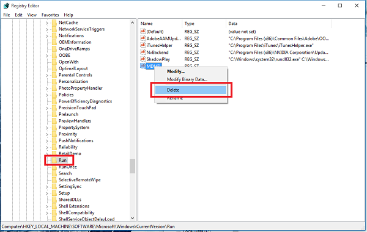Click the OpenWith folder icon
Image resolution: width=367 pixels, height=232 pixels.
(x=54, y=62)
